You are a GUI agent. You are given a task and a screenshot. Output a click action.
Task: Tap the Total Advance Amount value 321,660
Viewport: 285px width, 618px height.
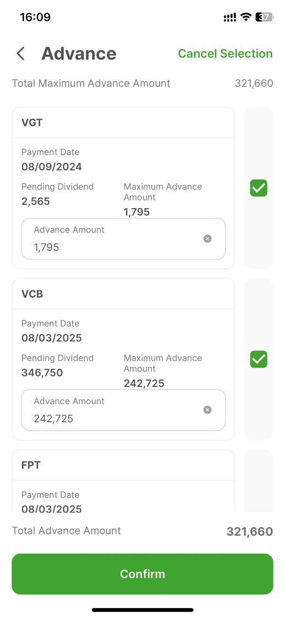click(249, 532)
